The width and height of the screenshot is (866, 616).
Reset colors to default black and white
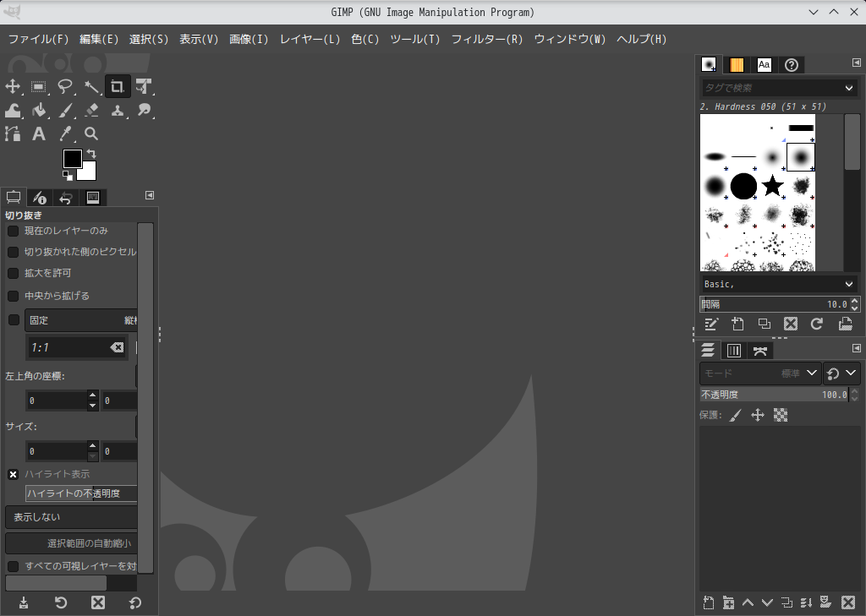68,176
